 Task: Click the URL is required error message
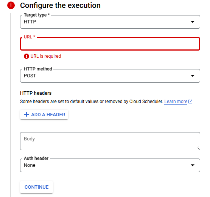point(46,56)
